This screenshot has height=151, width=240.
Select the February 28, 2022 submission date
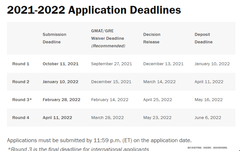(x=62, y=100)
